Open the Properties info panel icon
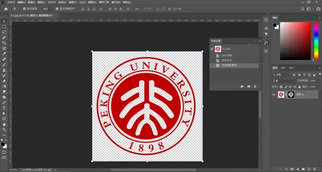 point(266,20)
